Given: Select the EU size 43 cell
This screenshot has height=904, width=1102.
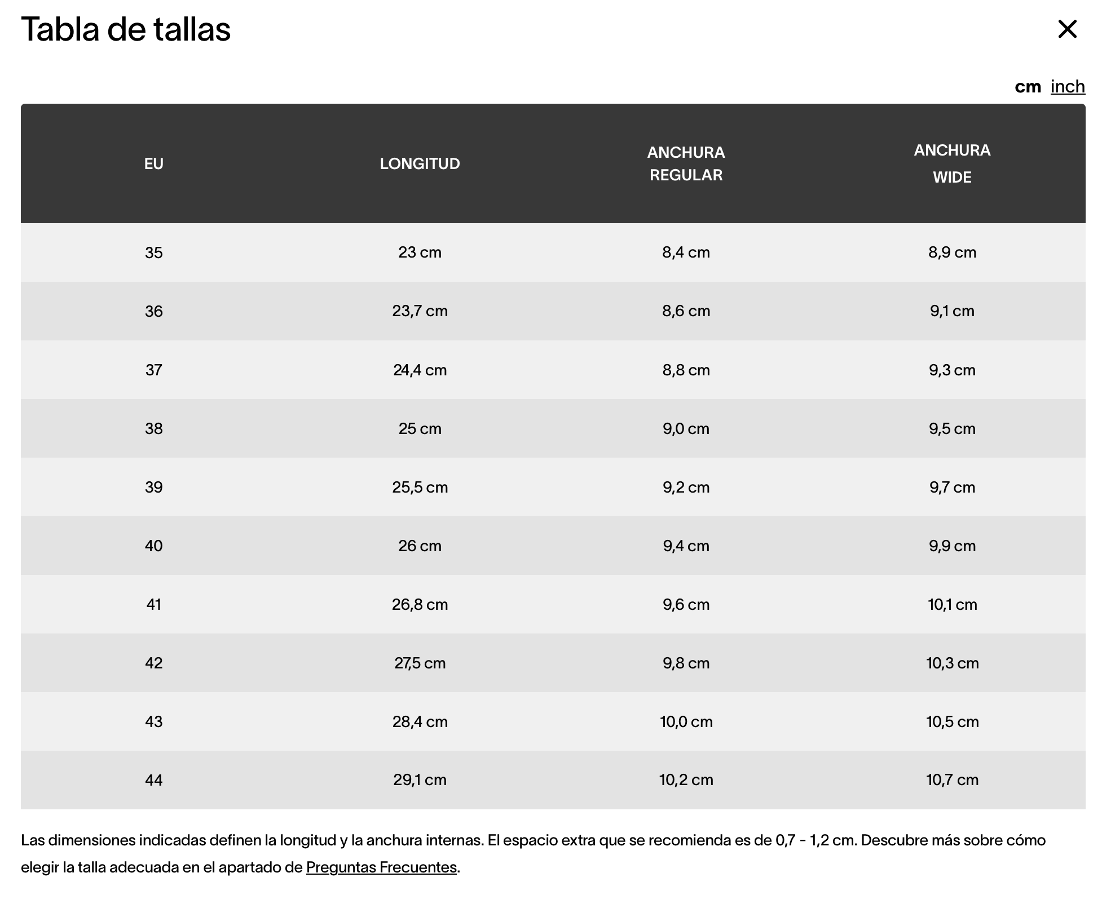Looking at the screenshot, I should [153, 722].
